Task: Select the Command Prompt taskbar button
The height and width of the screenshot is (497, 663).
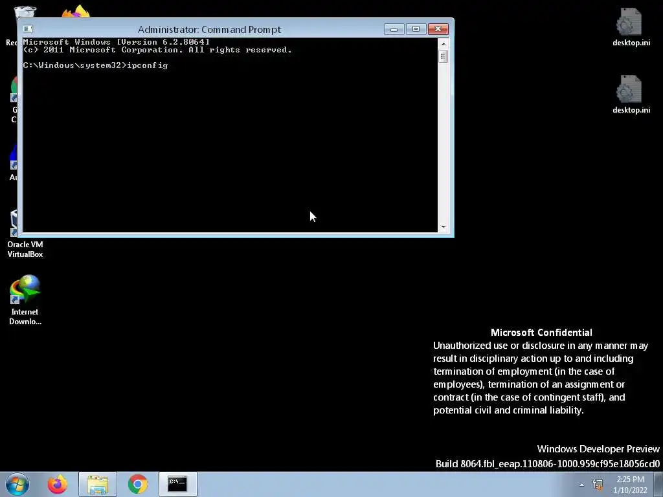Action: 177,484
